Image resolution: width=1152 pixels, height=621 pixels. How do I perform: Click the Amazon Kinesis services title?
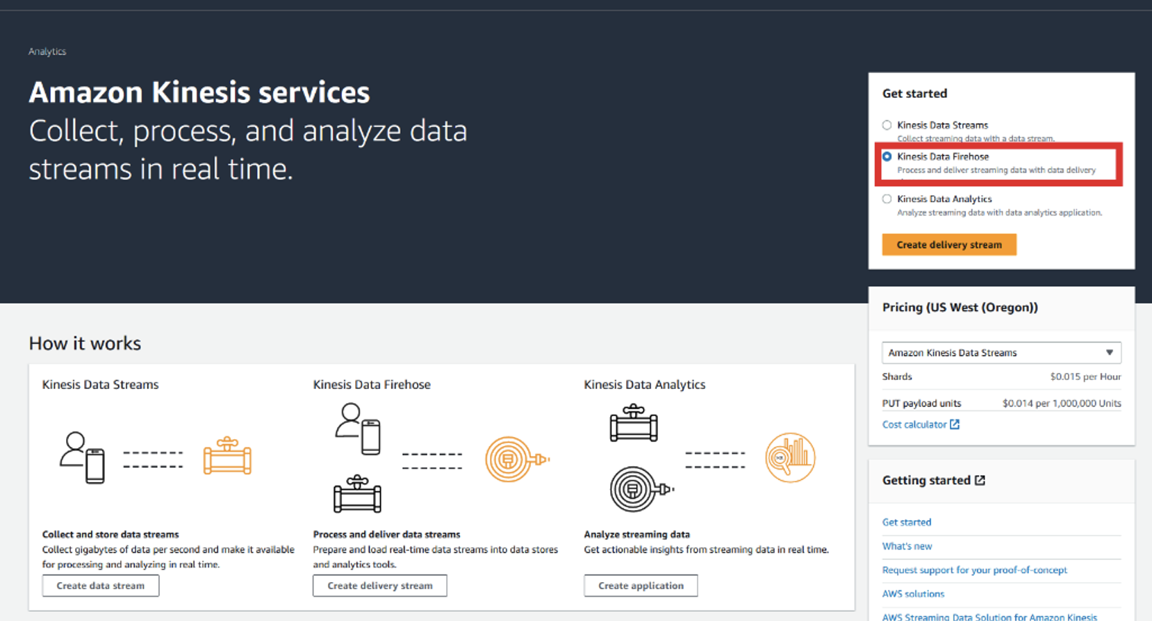coord(199,92)
